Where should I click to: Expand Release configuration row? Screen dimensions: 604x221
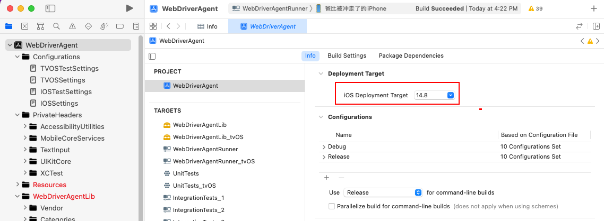[x=324, y=156]
